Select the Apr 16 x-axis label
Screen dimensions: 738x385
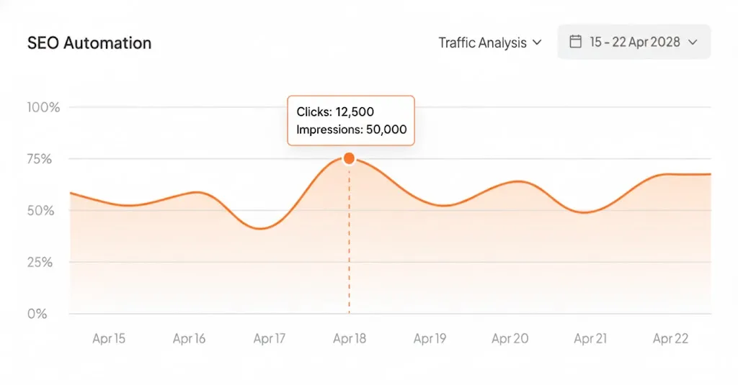click(190, 338)
